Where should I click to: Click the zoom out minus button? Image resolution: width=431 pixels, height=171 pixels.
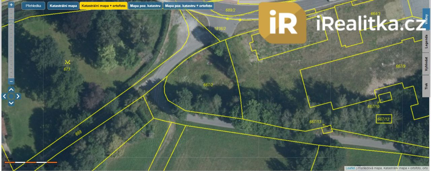(x=11, y=81)
